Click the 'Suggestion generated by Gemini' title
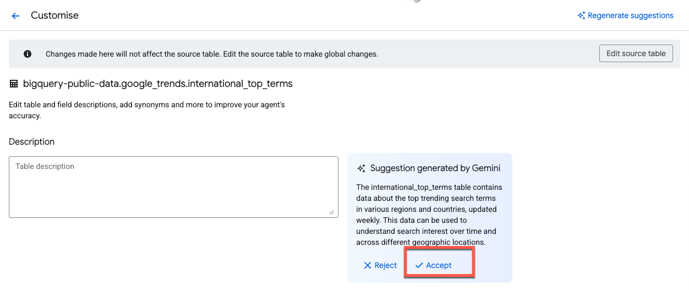The width and height of the screenshot is (689, 290). pos(435,168)
